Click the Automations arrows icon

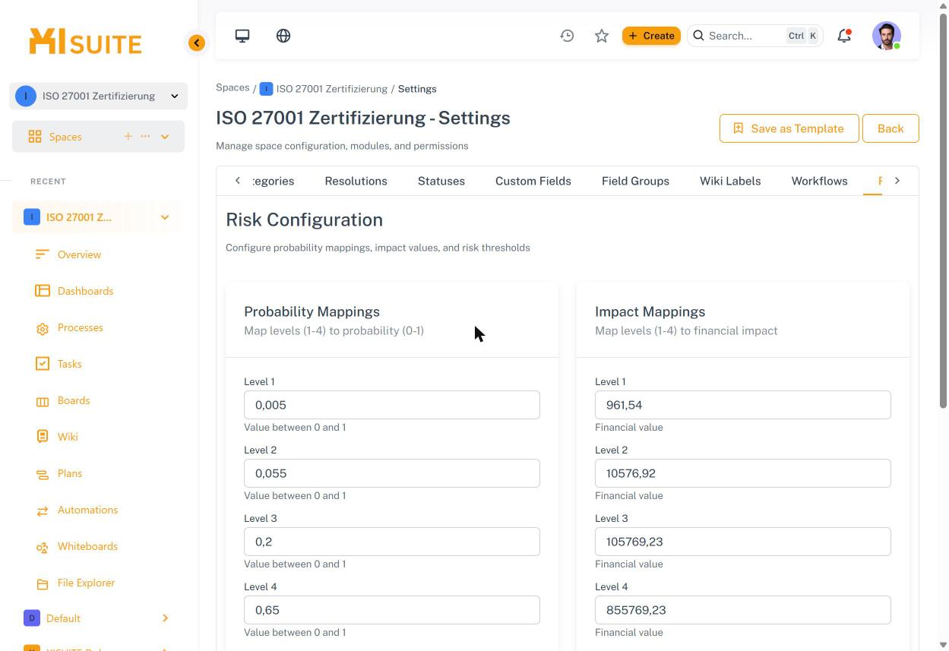tap(43, 510)
